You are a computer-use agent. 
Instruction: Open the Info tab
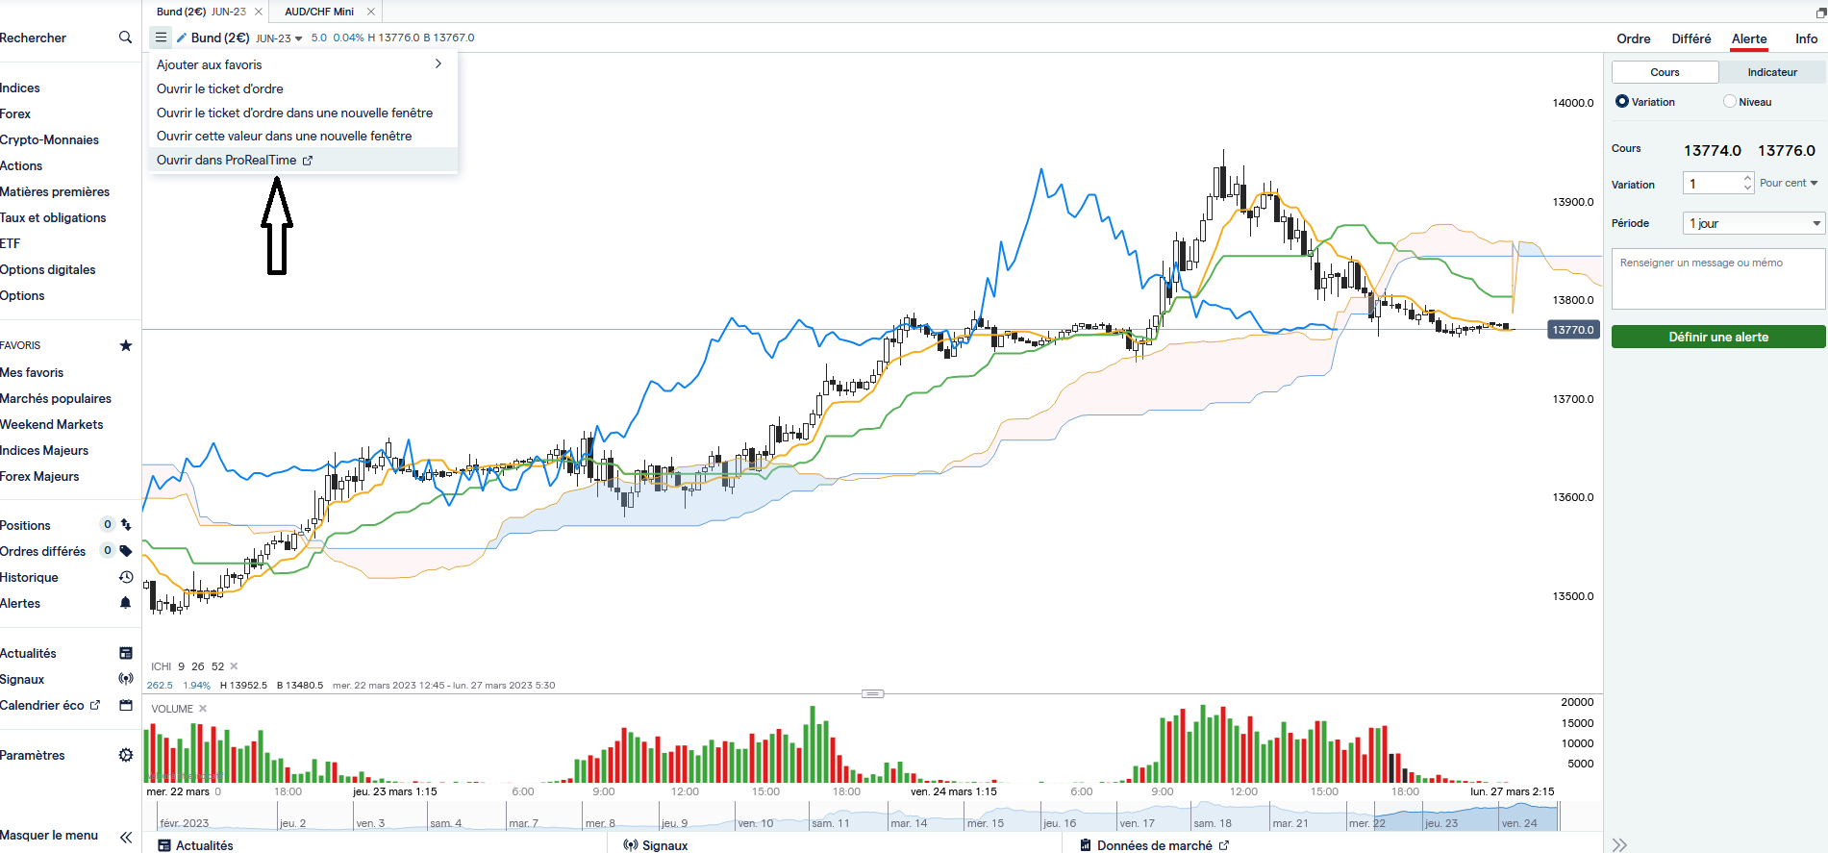click(x=1807, y=38)
